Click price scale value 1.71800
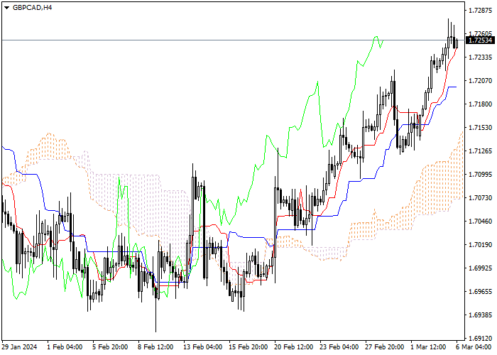This screenshot has height=355, width=497. coord(480,104)
